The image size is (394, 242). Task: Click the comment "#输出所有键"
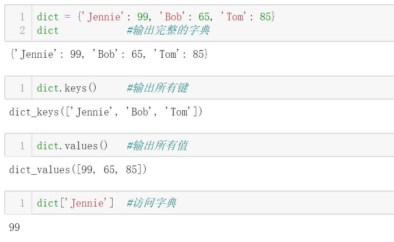(157, 88)
